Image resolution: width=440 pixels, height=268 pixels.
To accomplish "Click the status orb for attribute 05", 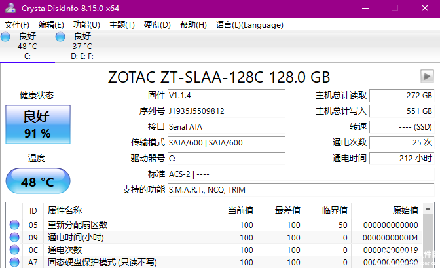I will point(14,225).
